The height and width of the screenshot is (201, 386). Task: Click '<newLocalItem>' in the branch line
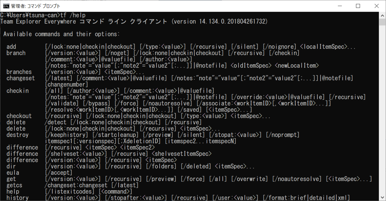[297, 66]
